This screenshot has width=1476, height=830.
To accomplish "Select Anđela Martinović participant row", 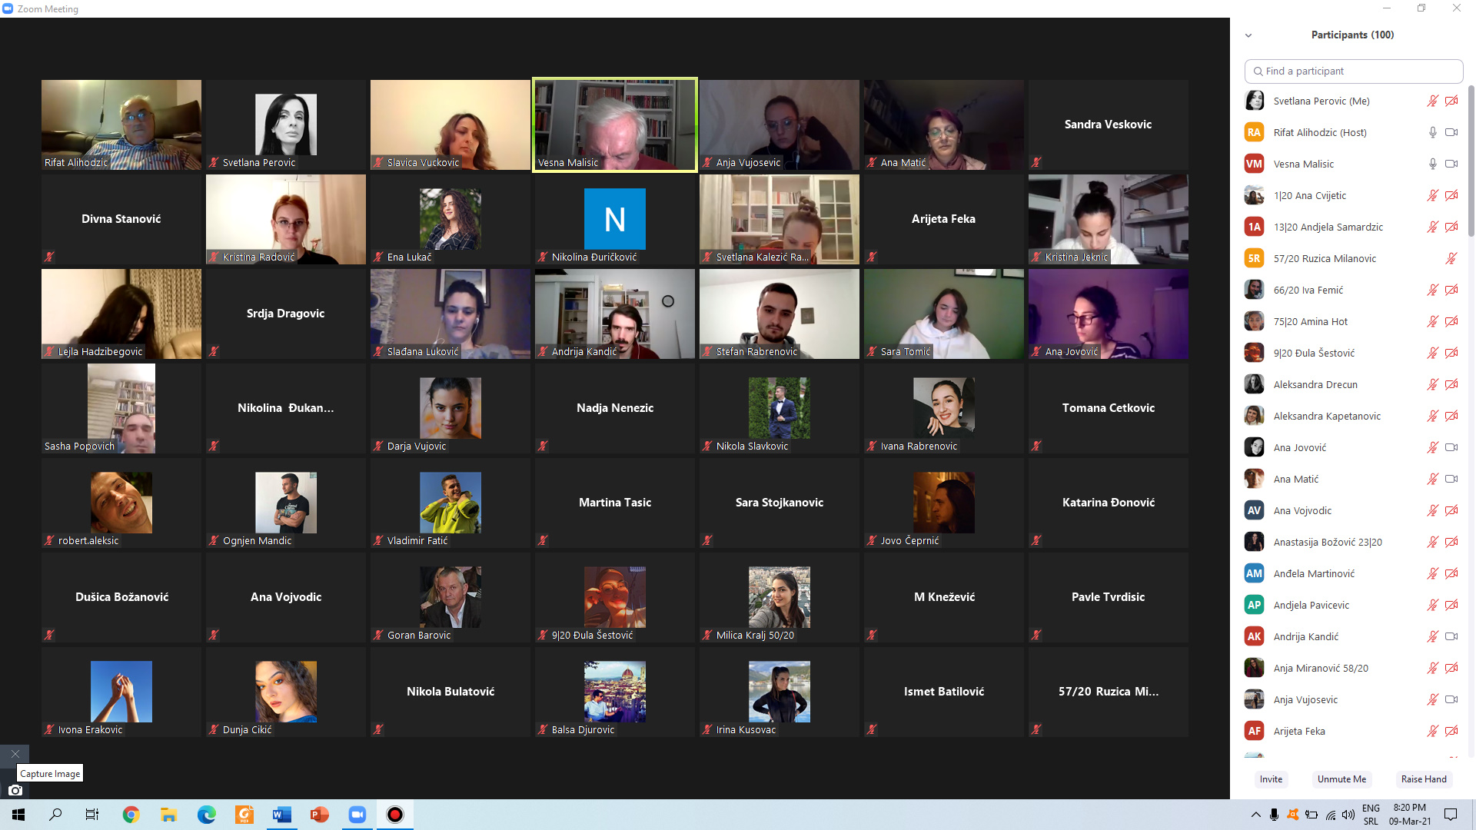I will [x=1353, y=573].
